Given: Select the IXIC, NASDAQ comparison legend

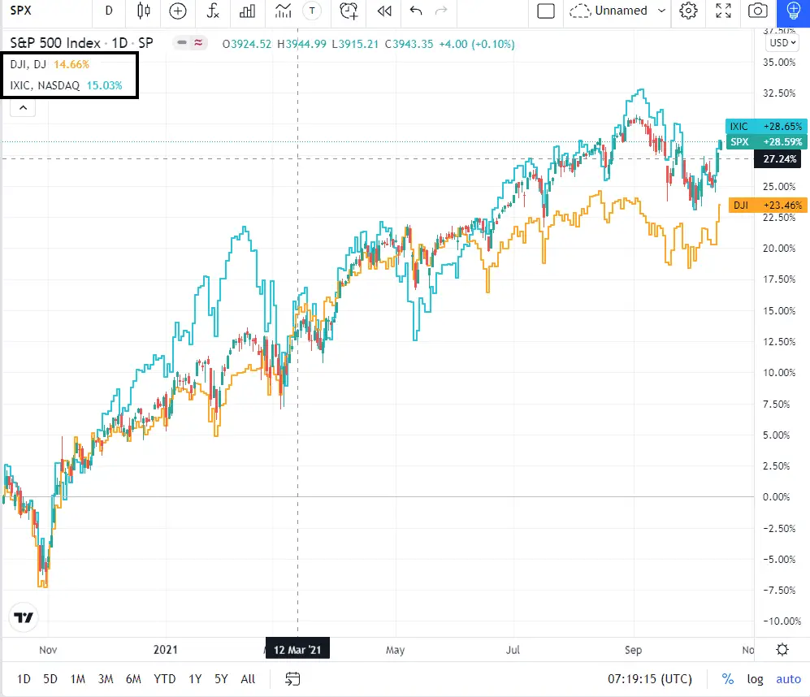Looking at the screenshot, I should pyautogui.click(x=66, y=85).
